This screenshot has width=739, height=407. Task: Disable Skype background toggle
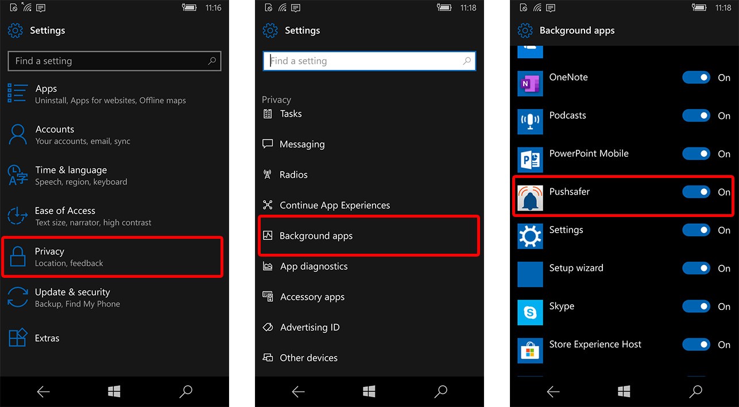(x=697, y=307)
